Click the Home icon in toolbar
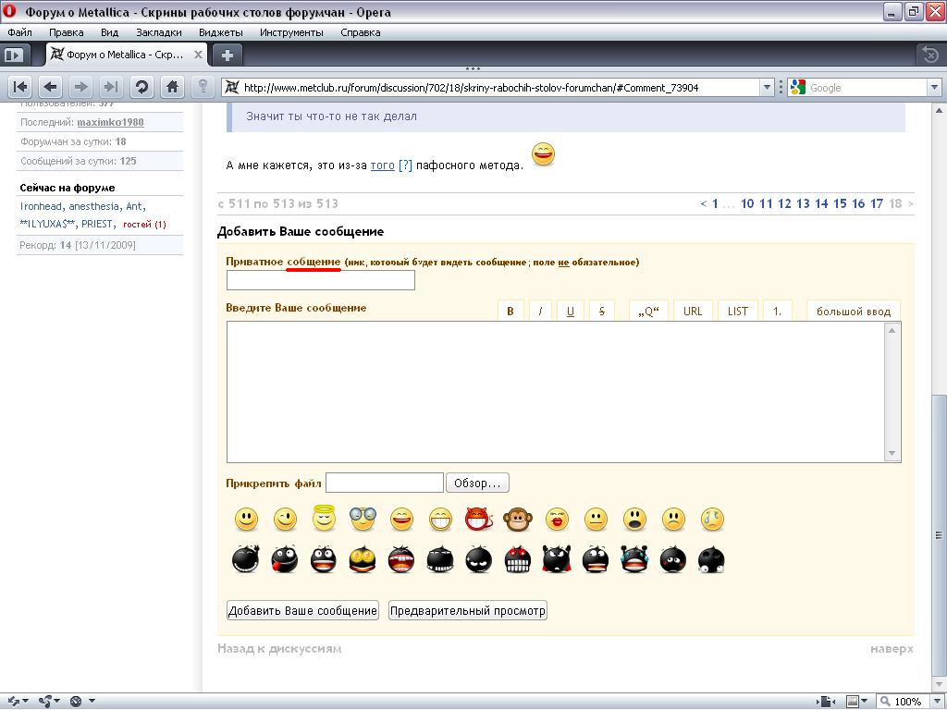The height and width of the screenshot is (710, 947). (x=172, y=87)
